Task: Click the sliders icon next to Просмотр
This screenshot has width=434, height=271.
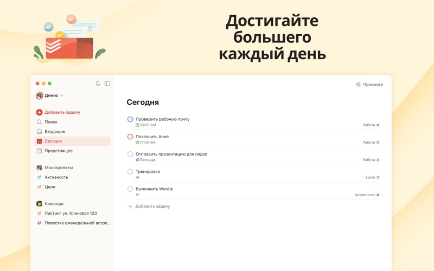Action: (x=358, y=85)
